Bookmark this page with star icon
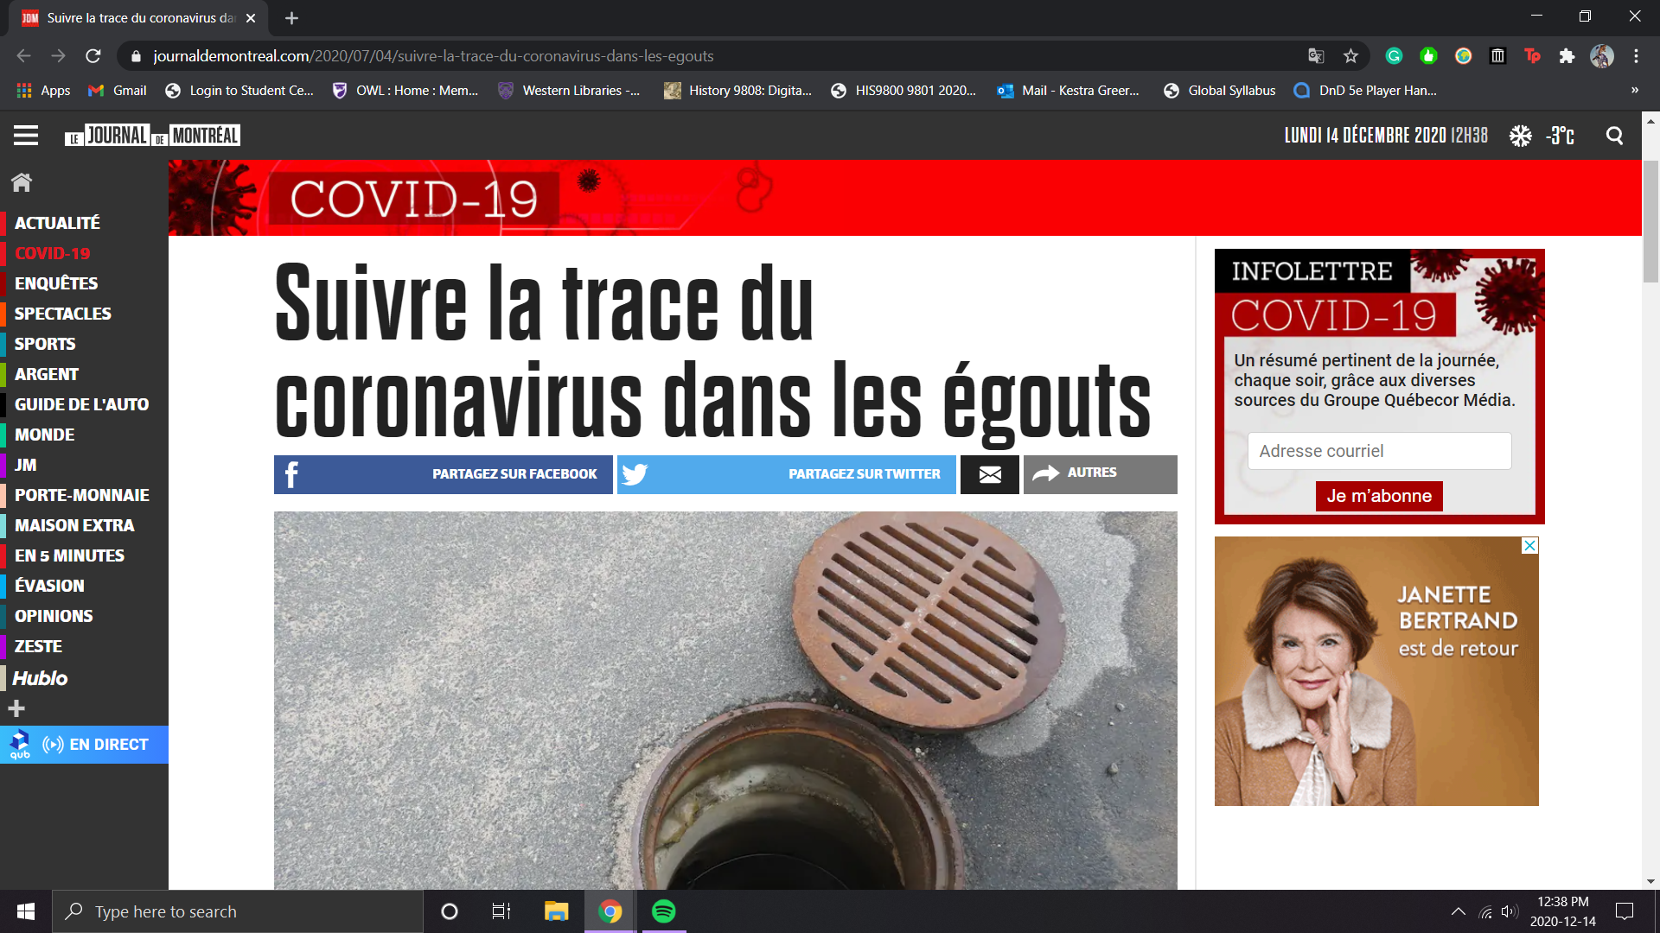The width and height of the screenshot is (1660, 933). tap(1350, 56)
